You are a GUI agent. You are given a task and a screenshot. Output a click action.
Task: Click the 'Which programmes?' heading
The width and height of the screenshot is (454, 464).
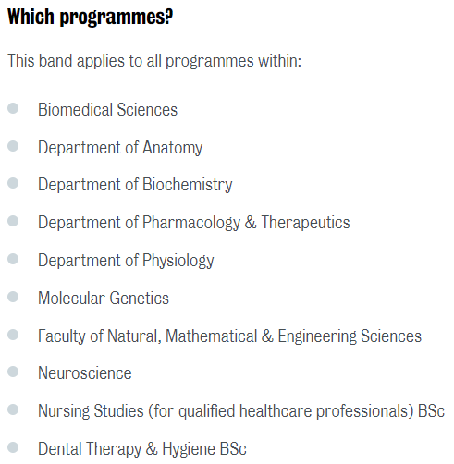pos(90,17)
